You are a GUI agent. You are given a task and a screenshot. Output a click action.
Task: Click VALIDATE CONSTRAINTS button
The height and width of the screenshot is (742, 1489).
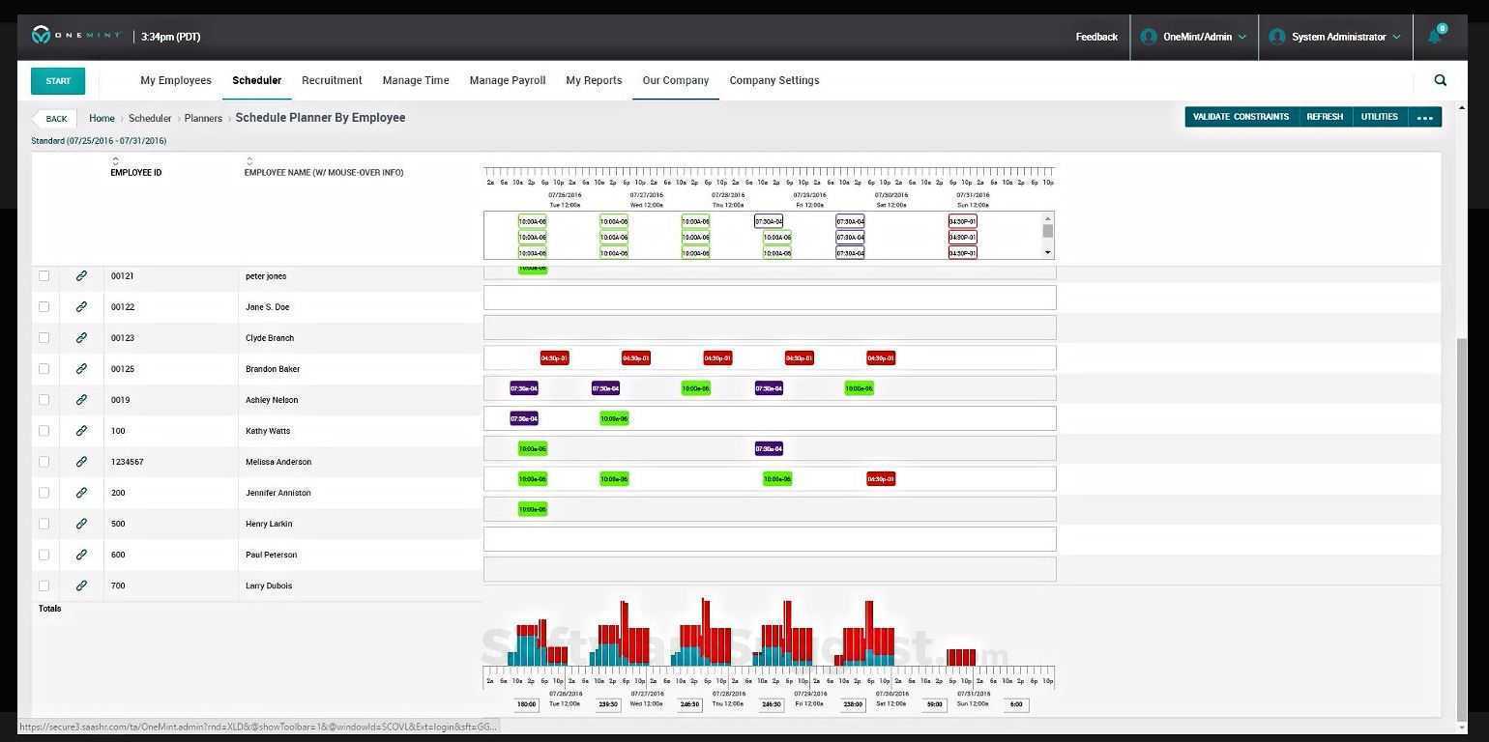coord(1241,117)
